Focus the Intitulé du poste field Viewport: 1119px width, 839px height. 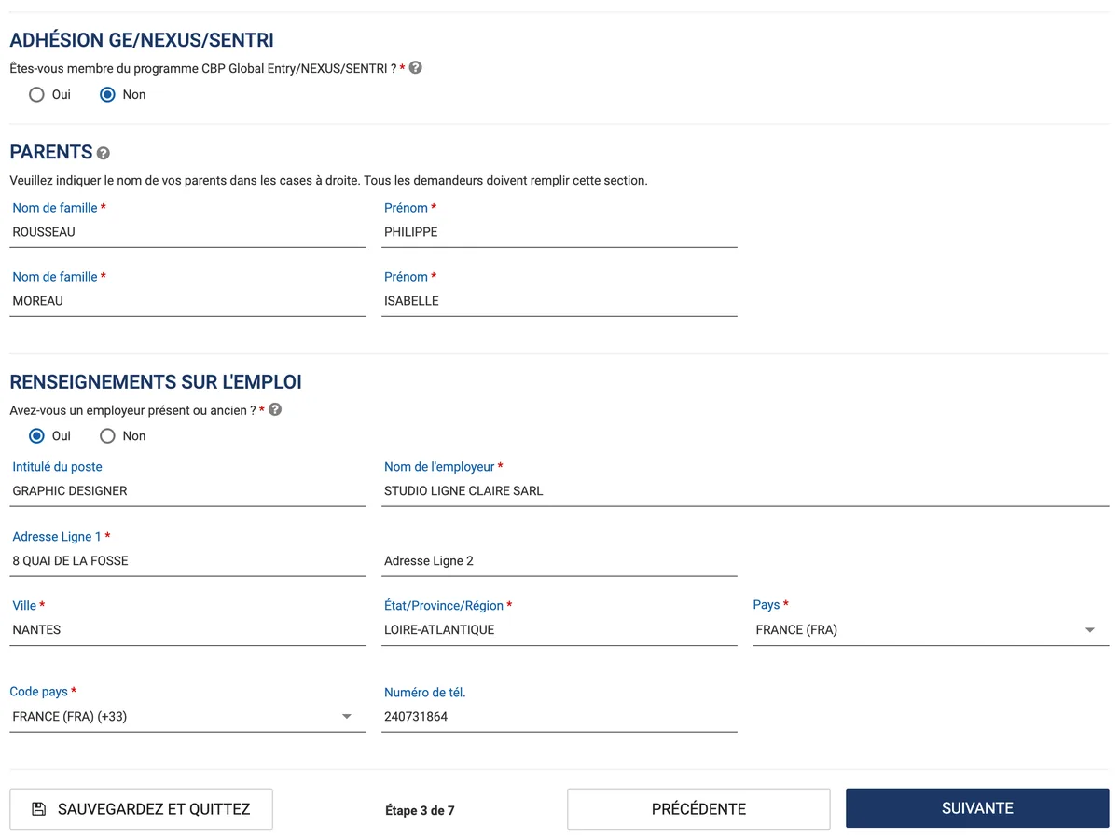pyautogui.click(x=187, y=491)
